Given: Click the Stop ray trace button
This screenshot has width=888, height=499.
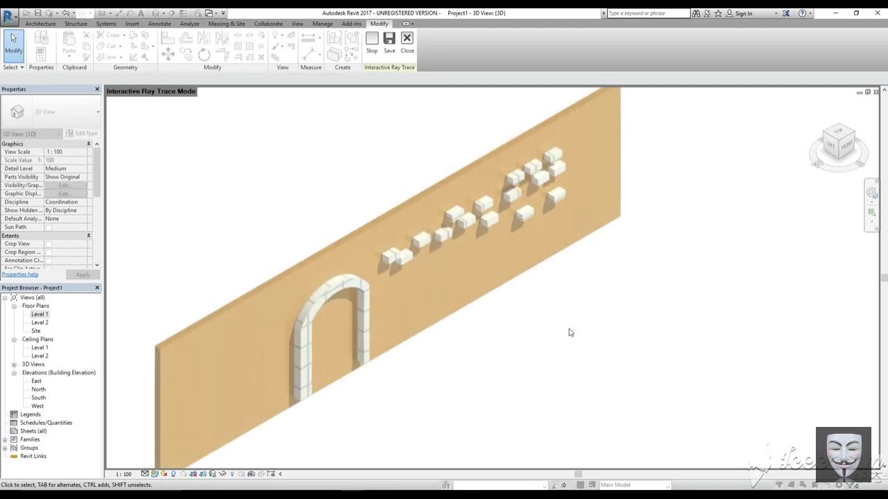Looking at the screenshot, I should 372,42.
